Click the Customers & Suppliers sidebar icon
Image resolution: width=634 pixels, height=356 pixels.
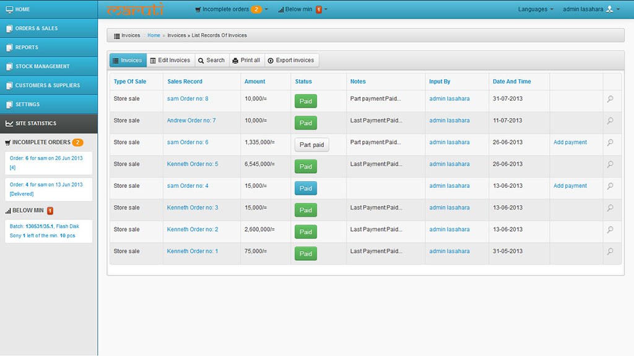click(9, 85)
